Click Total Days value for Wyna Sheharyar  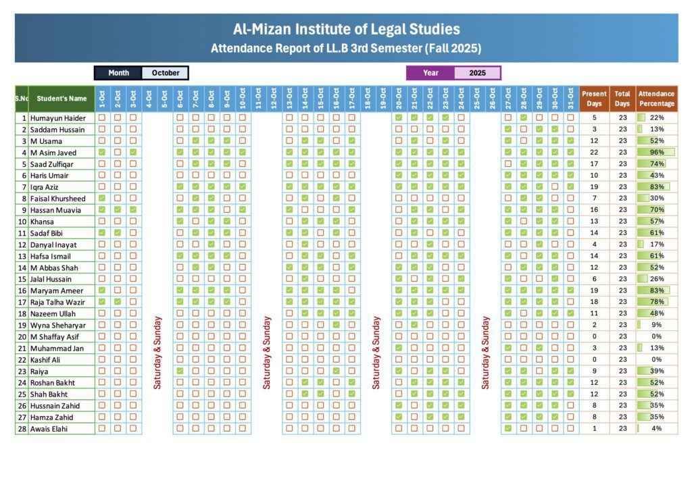622,325
